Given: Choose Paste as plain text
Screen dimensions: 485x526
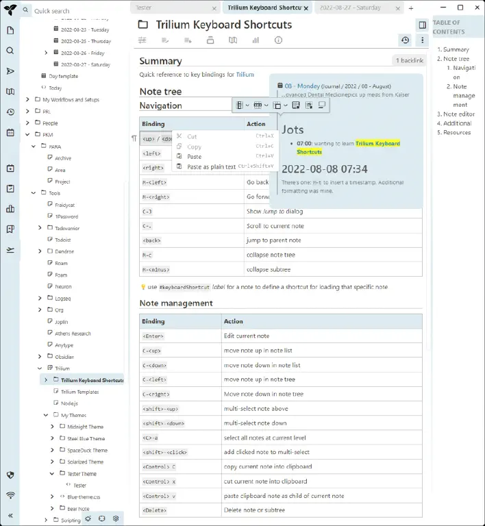Looking at the screenshot, I should coord(225,166).
